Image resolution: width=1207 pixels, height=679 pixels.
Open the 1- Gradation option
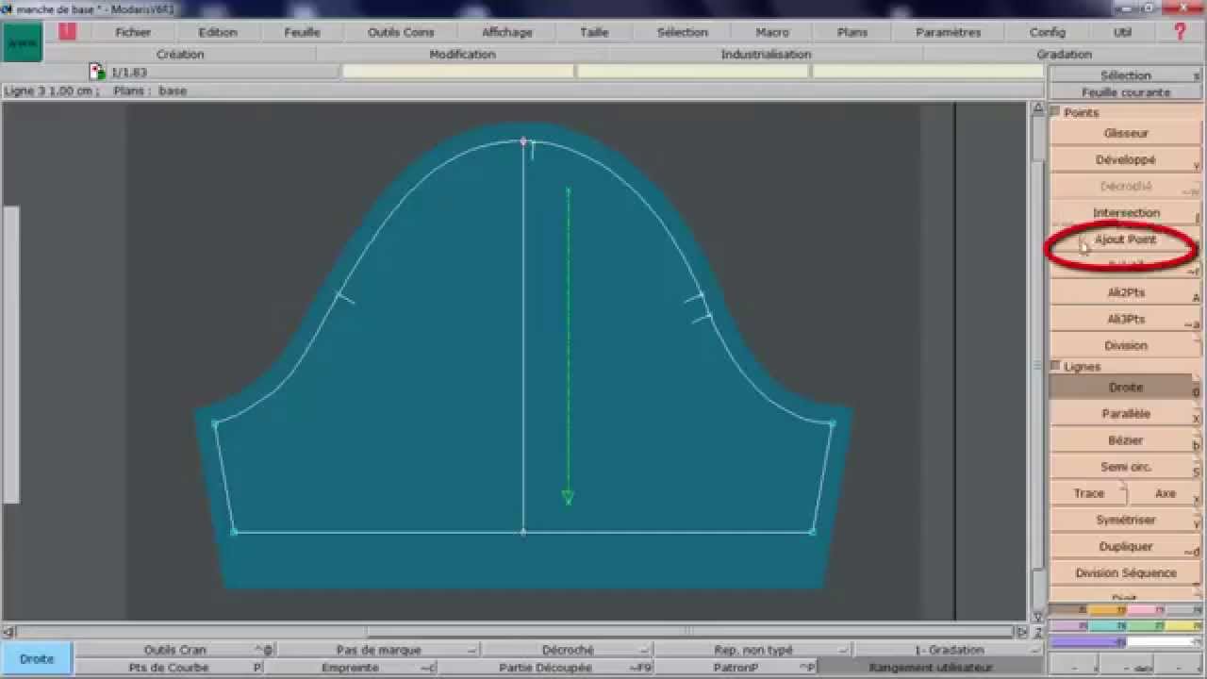coord(949,650)
